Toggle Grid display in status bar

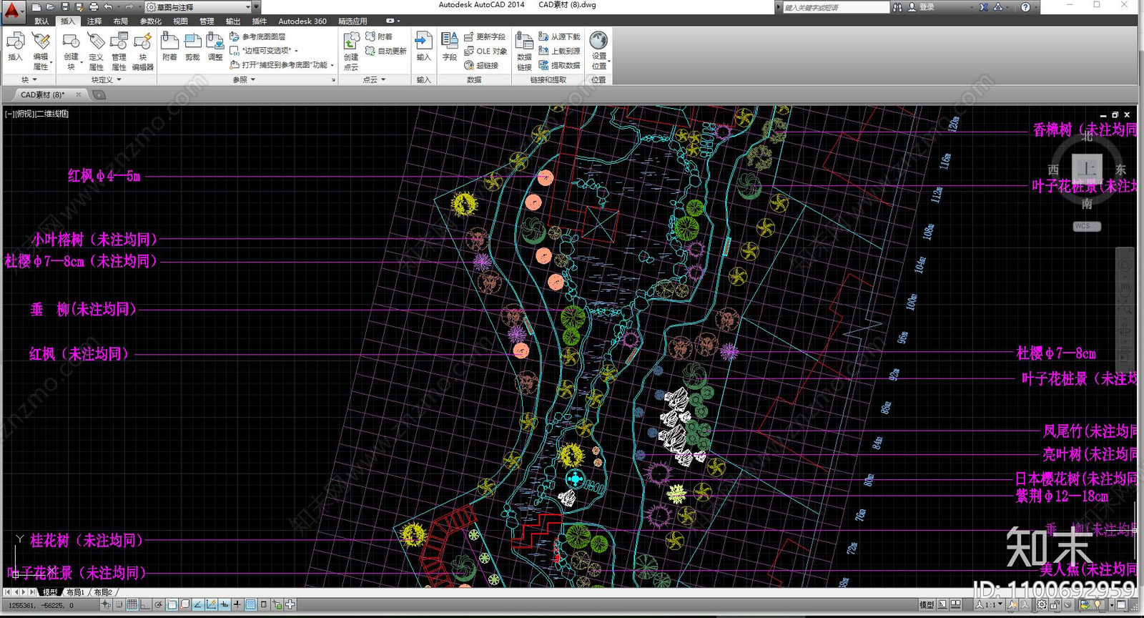click(x=132, y=605)
